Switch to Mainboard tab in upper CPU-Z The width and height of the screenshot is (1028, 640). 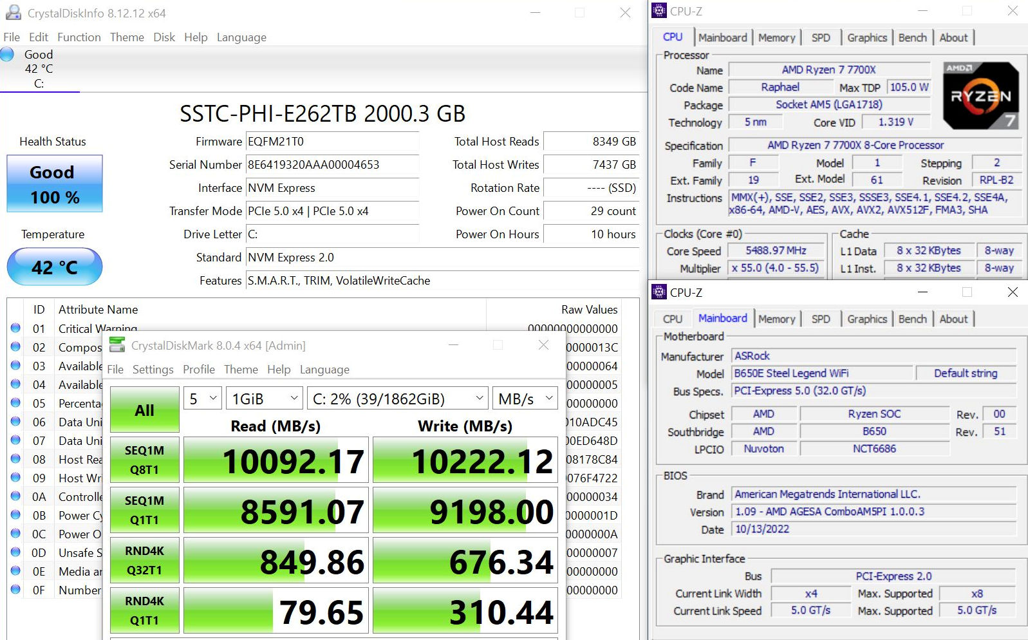(723, 37)
